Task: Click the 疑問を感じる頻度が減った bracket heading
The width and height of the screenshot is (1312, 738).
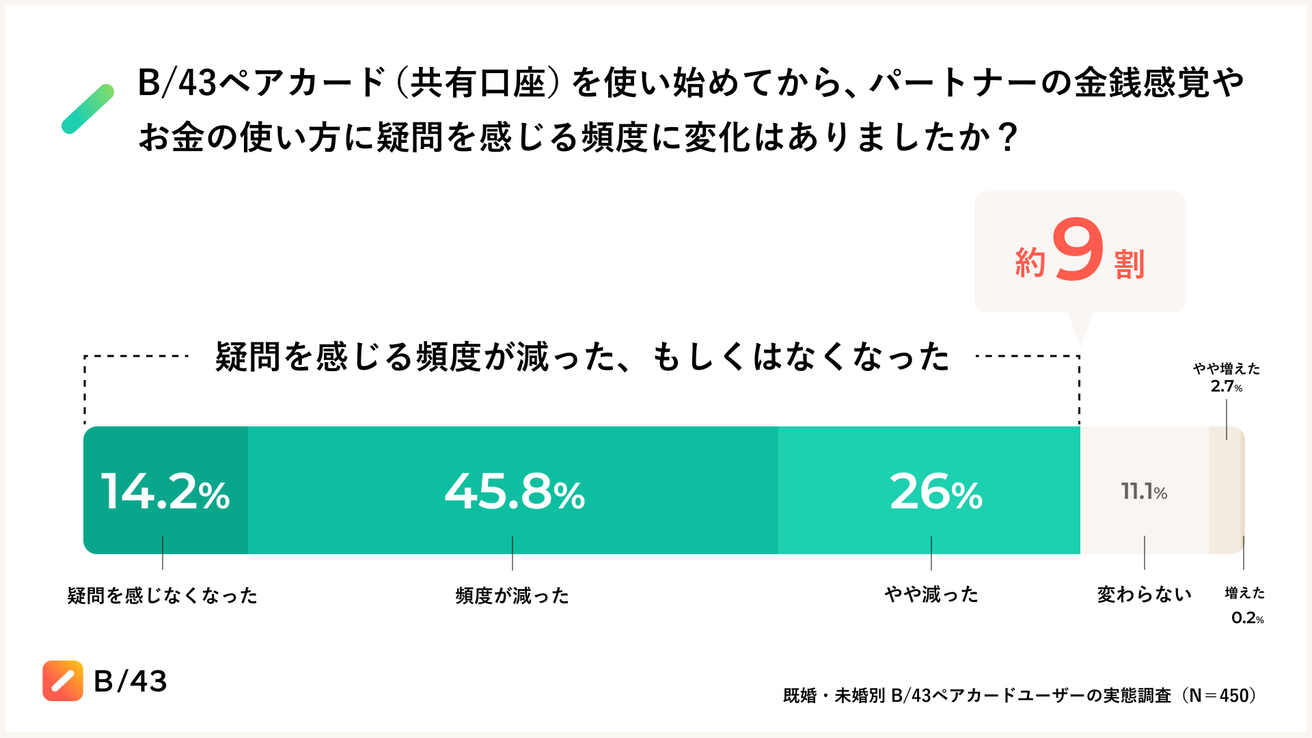Action: pos(582,357)
